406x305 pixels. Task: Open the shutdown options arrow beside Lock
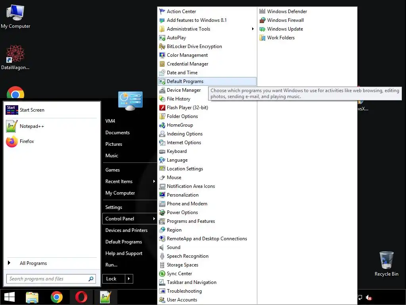click(129, 279)
